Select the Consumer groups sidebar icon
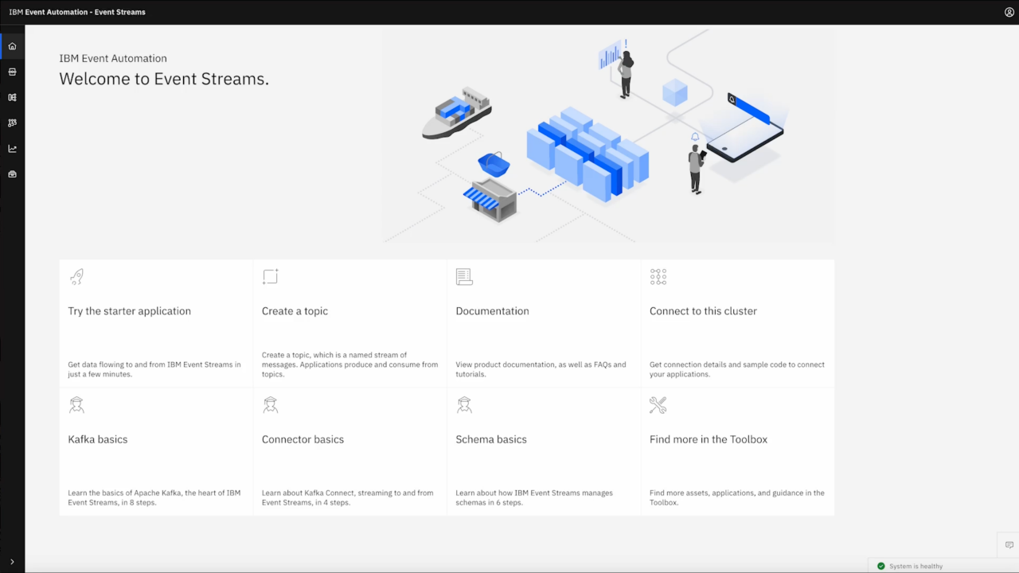The width and height of the screenshot is (1019, 573). [x=12, y=123]
